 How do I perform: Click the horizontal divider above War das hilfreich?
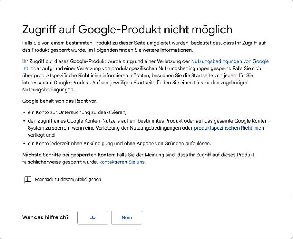(146, 196)
